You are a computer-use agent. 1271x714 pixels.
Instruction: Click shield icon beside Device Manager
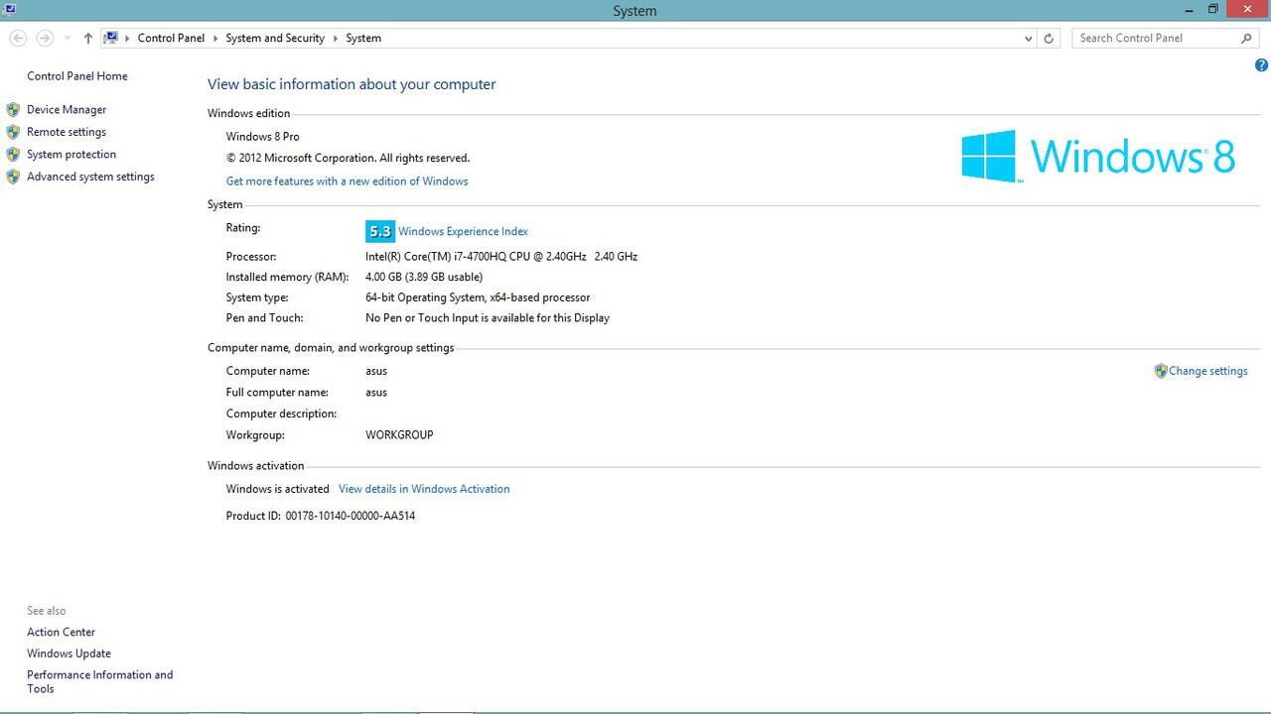(x=13, y=110)
